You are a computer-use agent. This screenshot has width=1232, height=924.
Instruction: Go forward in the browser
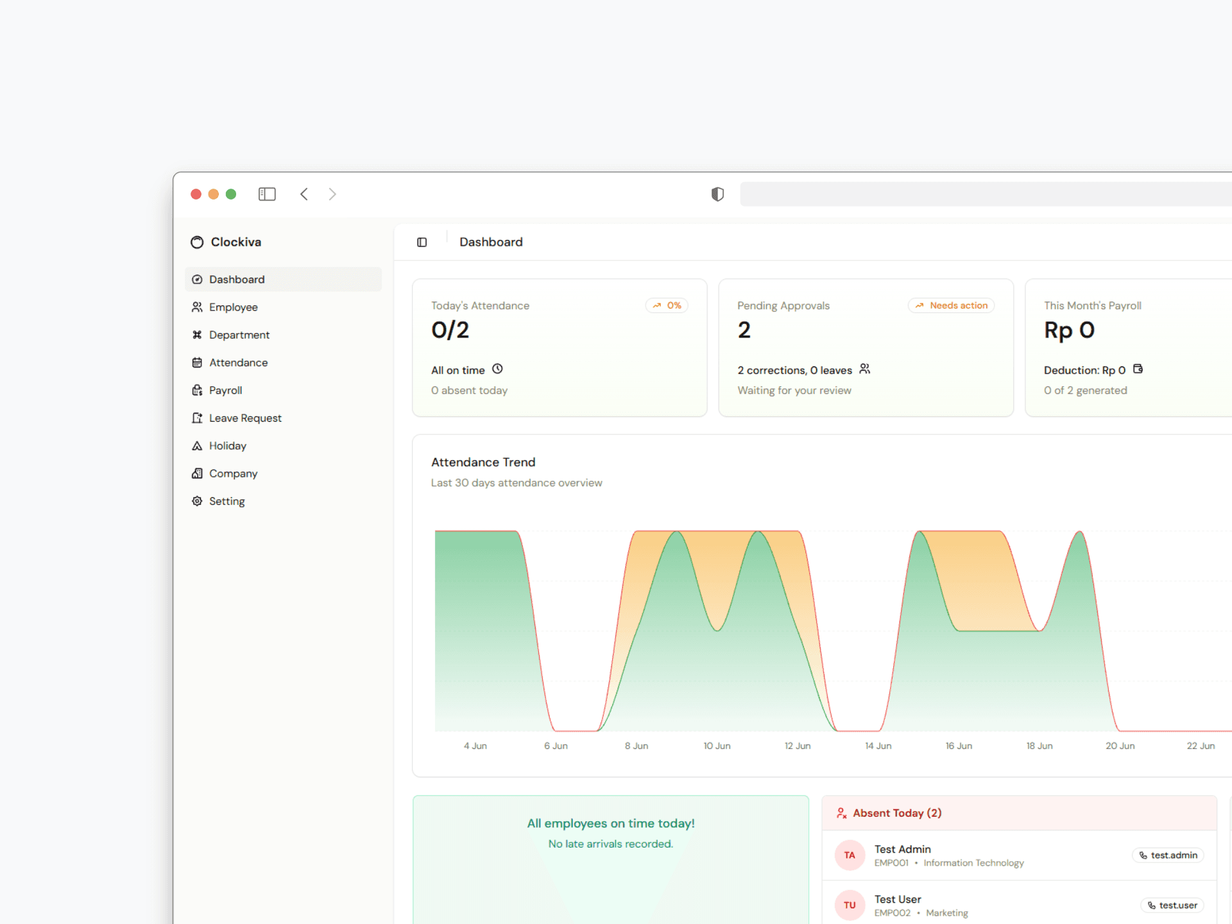(x=332, y=194)
